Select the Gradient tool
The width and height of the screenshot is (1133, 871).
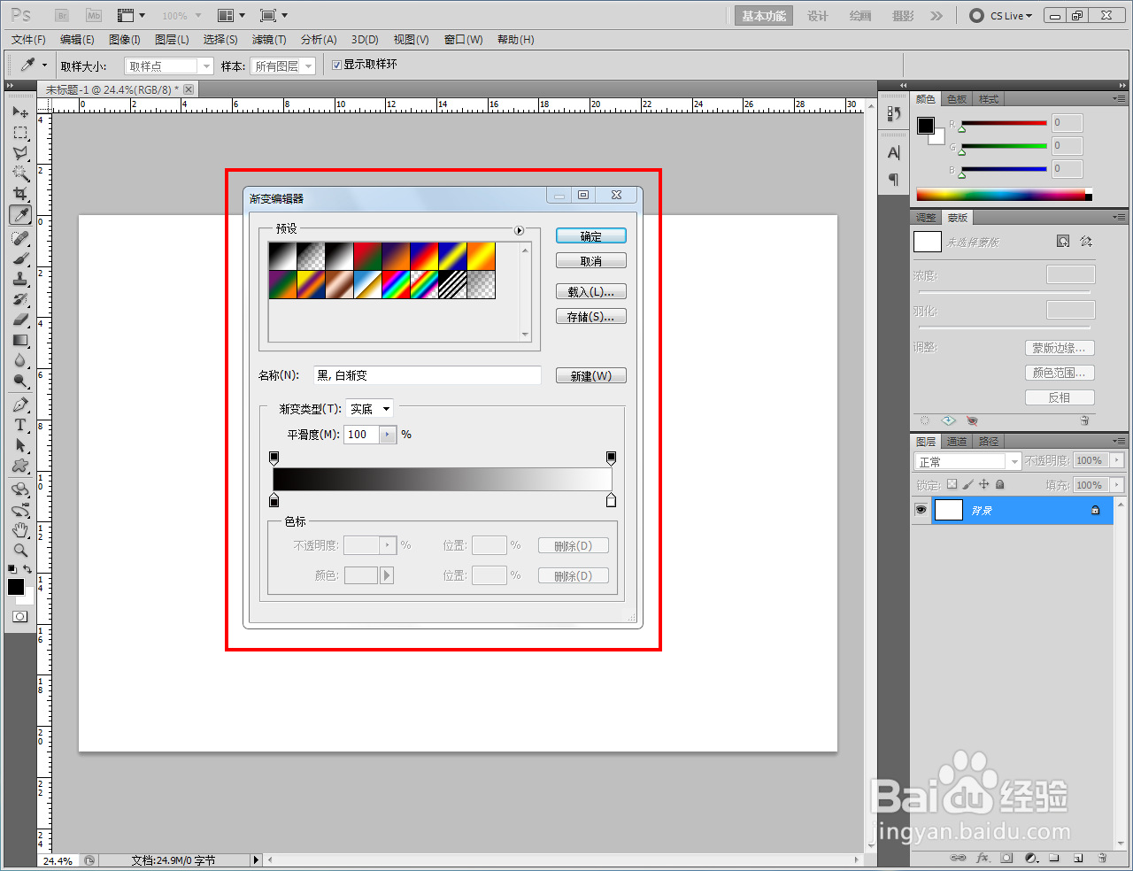point(20,341)
